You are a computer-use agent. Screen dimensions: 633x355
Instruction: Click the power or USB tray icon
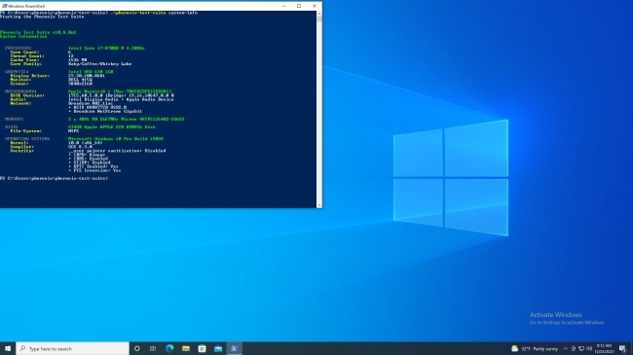pos(574,348)
